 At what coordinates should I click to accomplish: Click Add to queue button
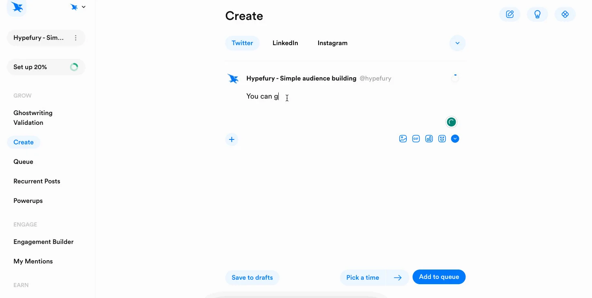click(x=439, y=277)
